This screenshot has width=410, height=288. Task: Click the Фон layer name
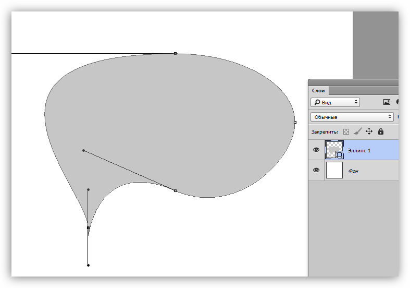[353, 171]
